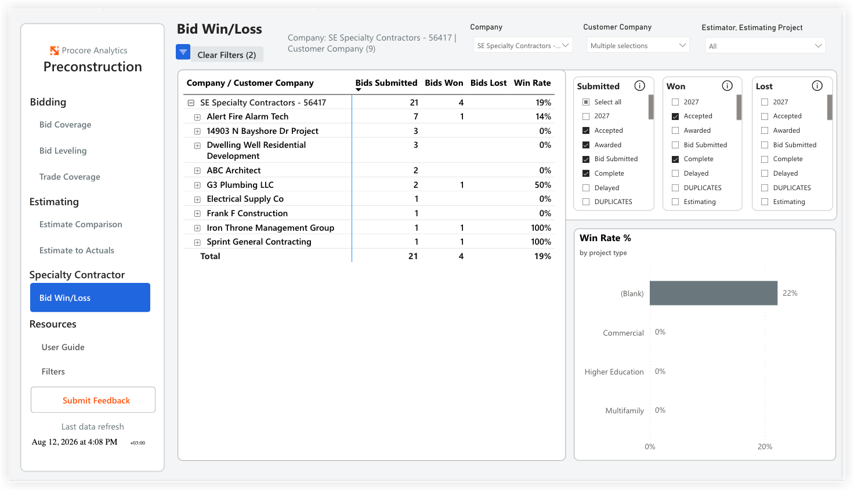
Task: Click the blue filter icon
Action: tap(183, 52)
